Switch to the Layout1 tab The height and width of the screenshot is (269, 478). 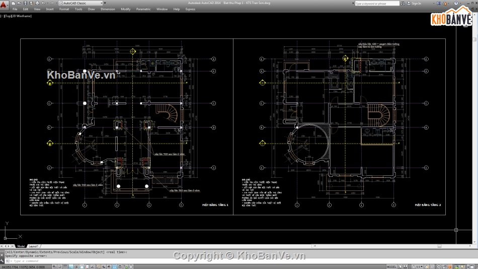coord(34,246)
